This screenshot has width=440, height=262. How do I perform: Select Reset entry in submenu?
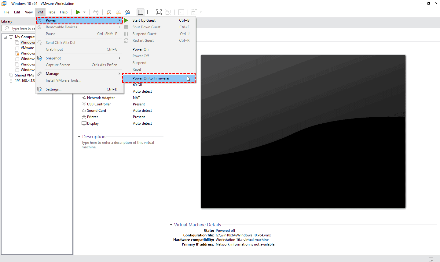[159, 69]
